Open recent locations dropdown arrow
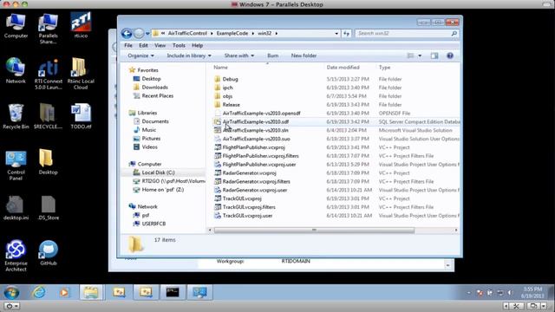 pos(147,34)
